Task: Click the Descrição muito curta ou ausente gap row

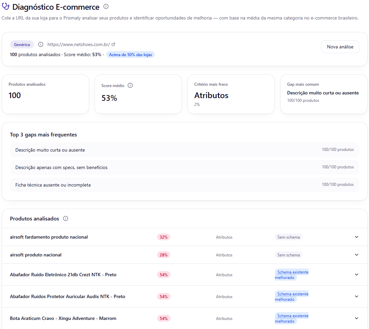Action: click(x=184, y=150)
